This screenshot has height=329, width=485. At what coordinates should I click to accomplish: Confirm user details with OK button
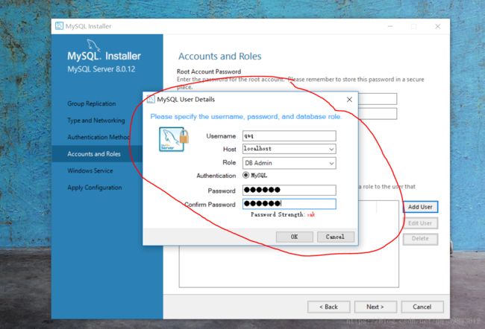tap(295, 237)
